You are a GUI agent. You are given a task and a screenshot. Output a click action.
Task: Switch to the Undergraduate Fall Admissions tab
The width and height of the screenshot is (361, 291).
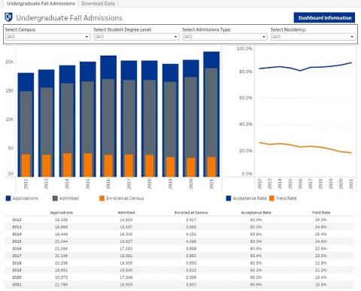point(41,4)
